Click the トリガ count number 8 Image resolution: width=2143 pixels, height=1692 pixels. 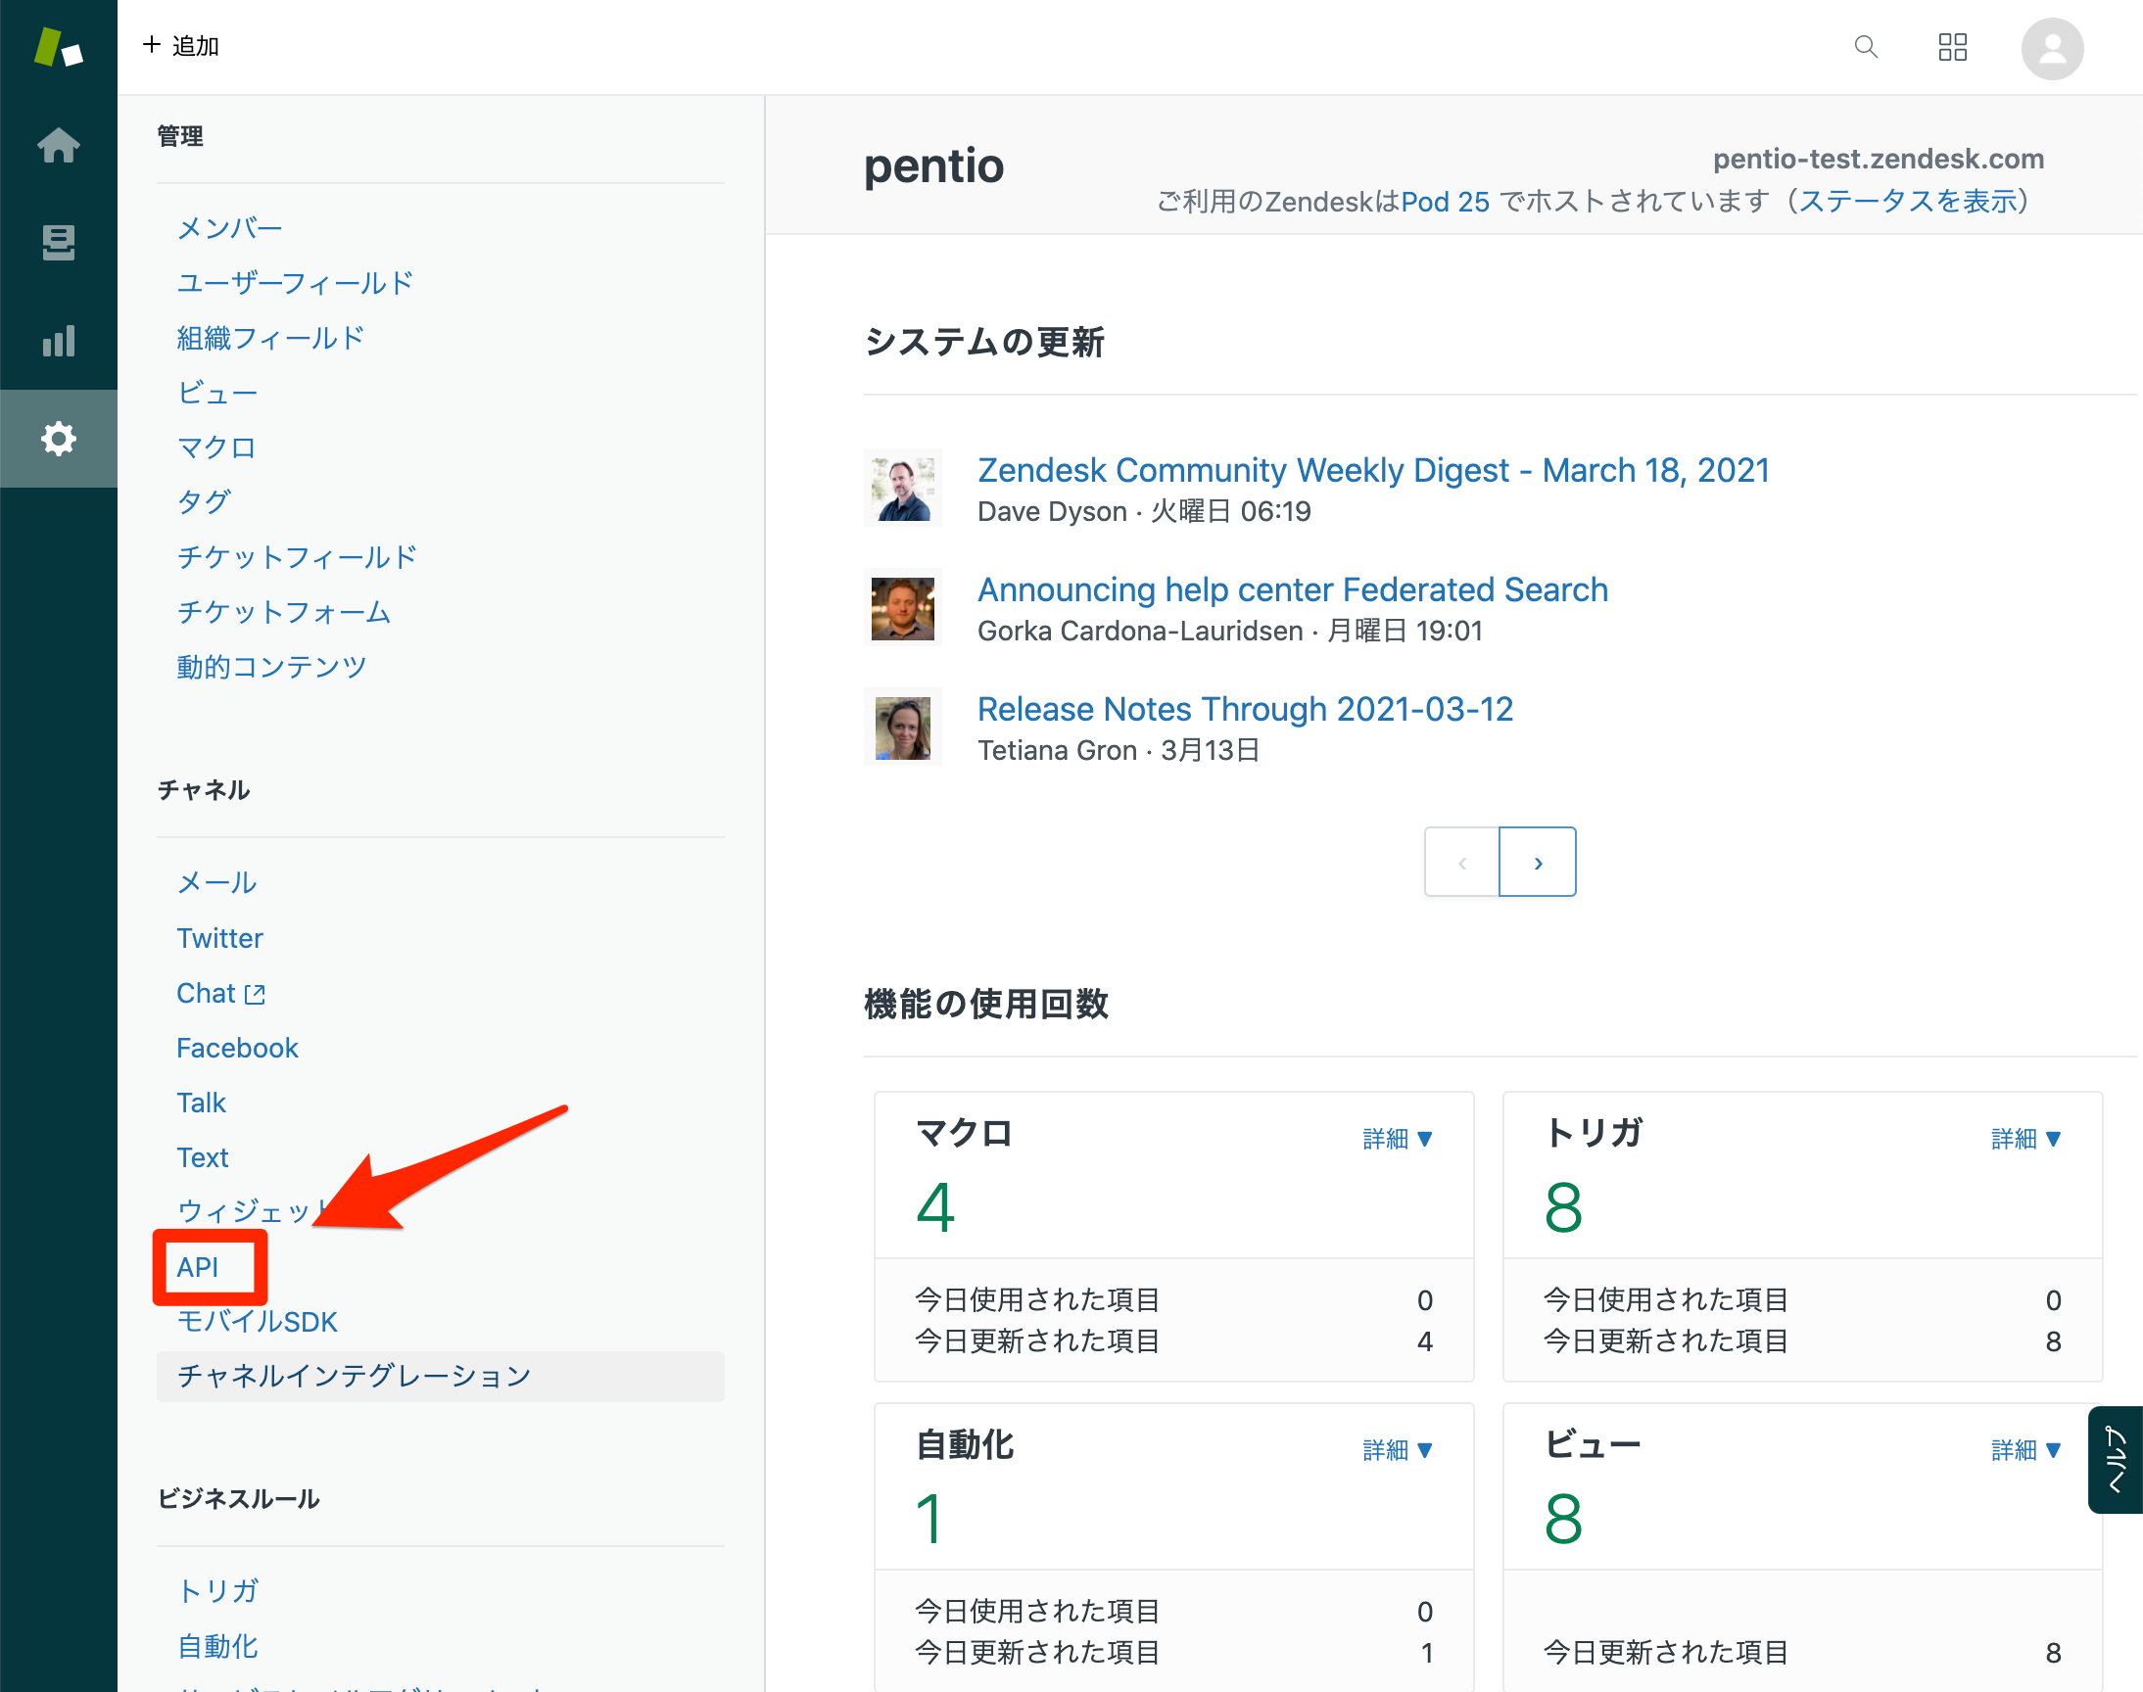pyautogui.click(x=1563, y=1207)
